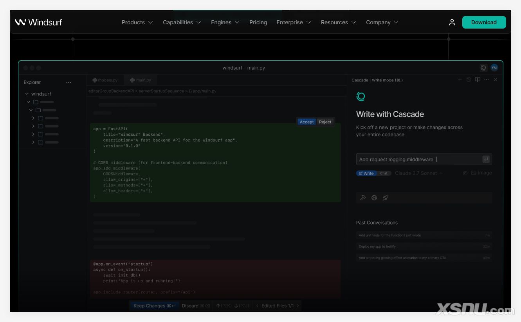Switch Cascade to Chat mode
The image size is (521, 322).
384,173
